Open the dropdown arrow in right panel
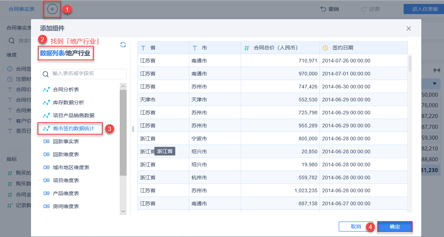Screen dimensions: 444x237 (x=434, y=84)
